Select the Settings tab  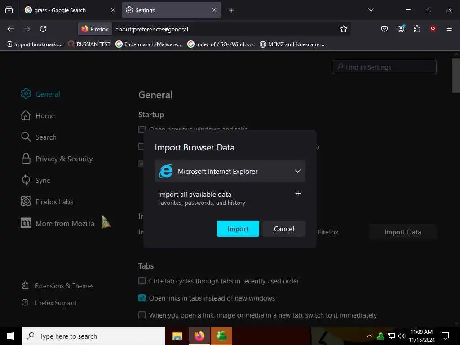pos(172,10)
